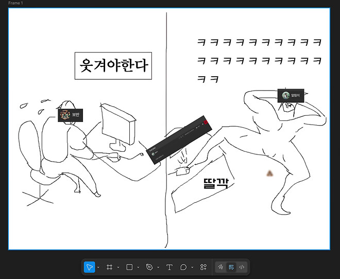Select the Rectangle shape tool
Image resolution: width=340 pixels, height=279 pixels.
click(129, 267)
